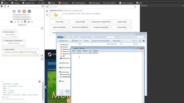This screenshot has width=184, height=103.
Task: Click Записать на оптический диск
Action: 101,41
